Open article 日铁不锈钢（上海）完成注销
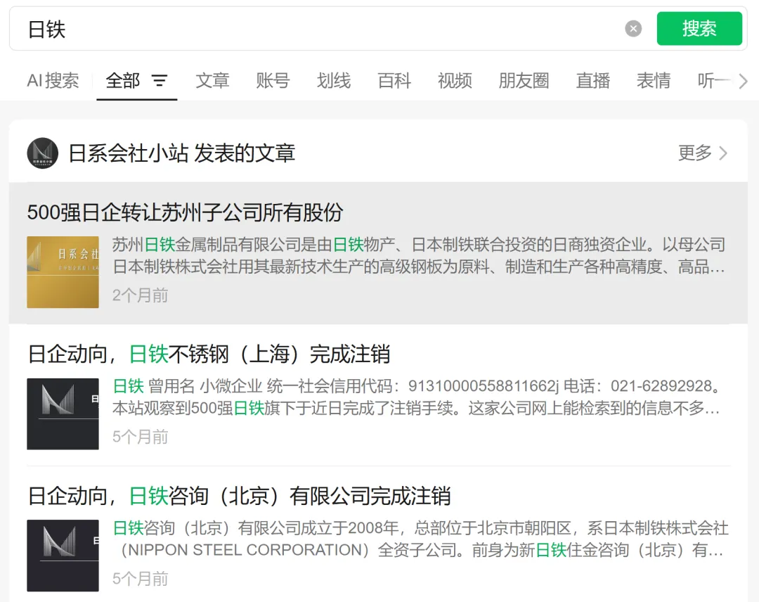This screenshot has height=602, width=759. [209, 354]
